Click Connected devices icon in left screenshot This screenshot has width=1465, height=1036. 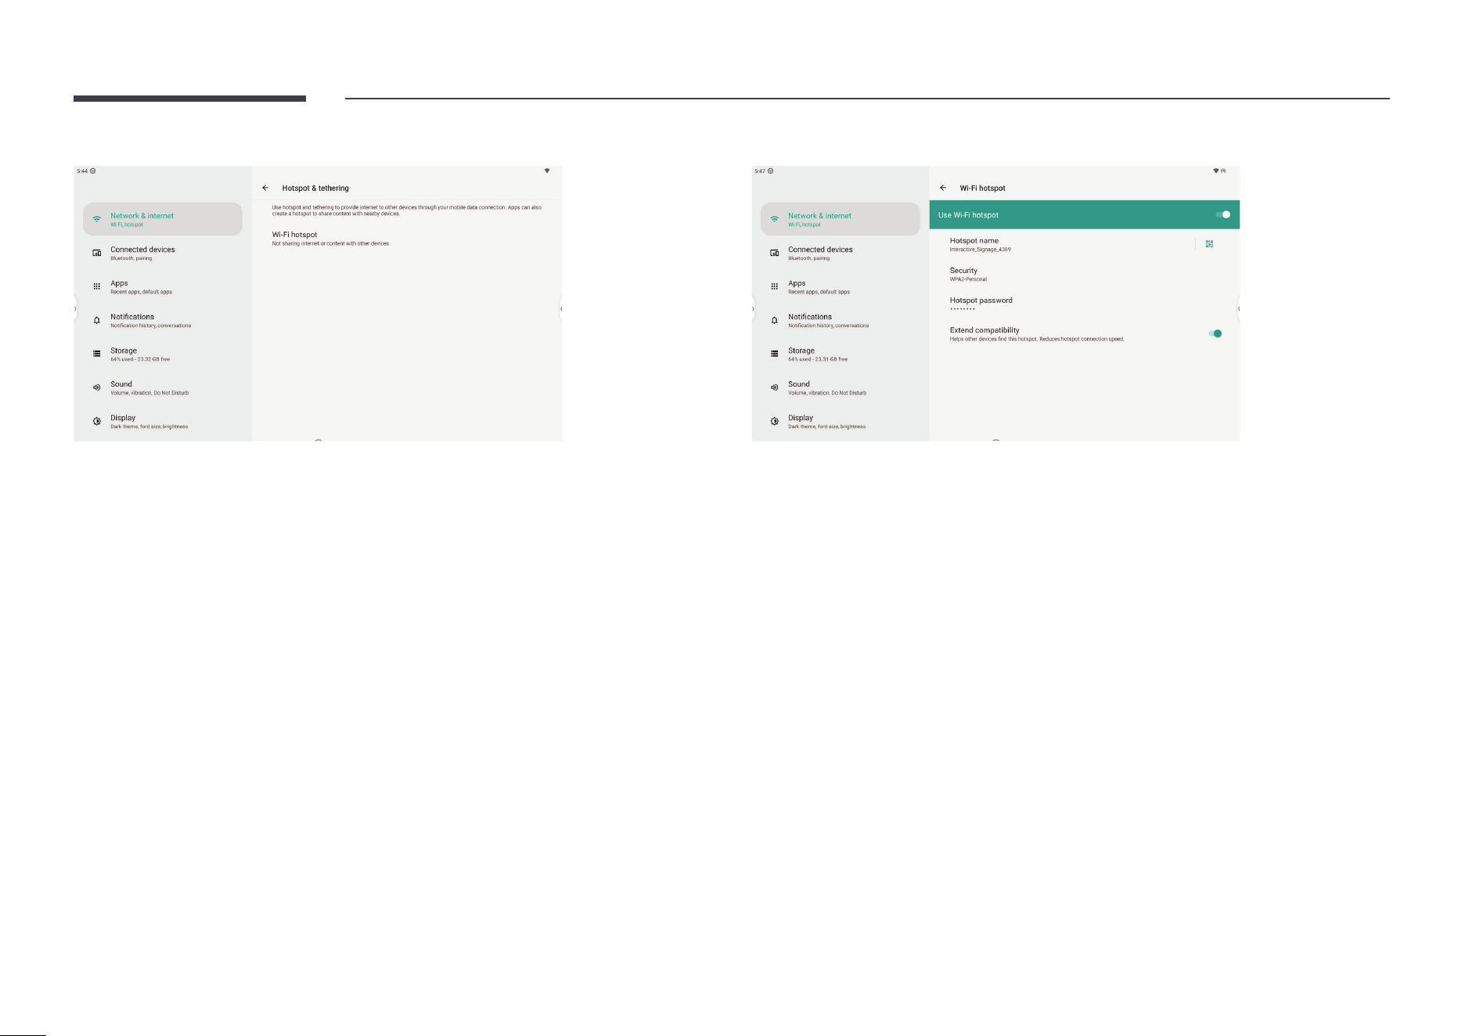click(97, 253)
